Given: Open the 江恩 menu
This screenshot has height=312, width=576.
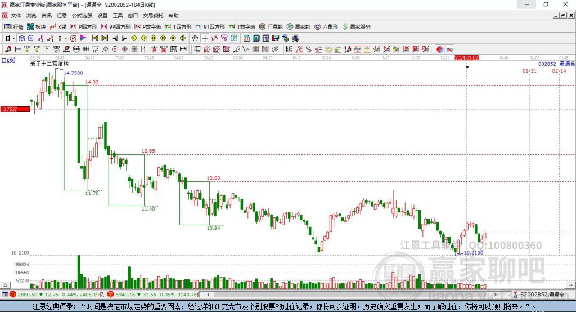Looking at the screenshot, I should [62, 15].
